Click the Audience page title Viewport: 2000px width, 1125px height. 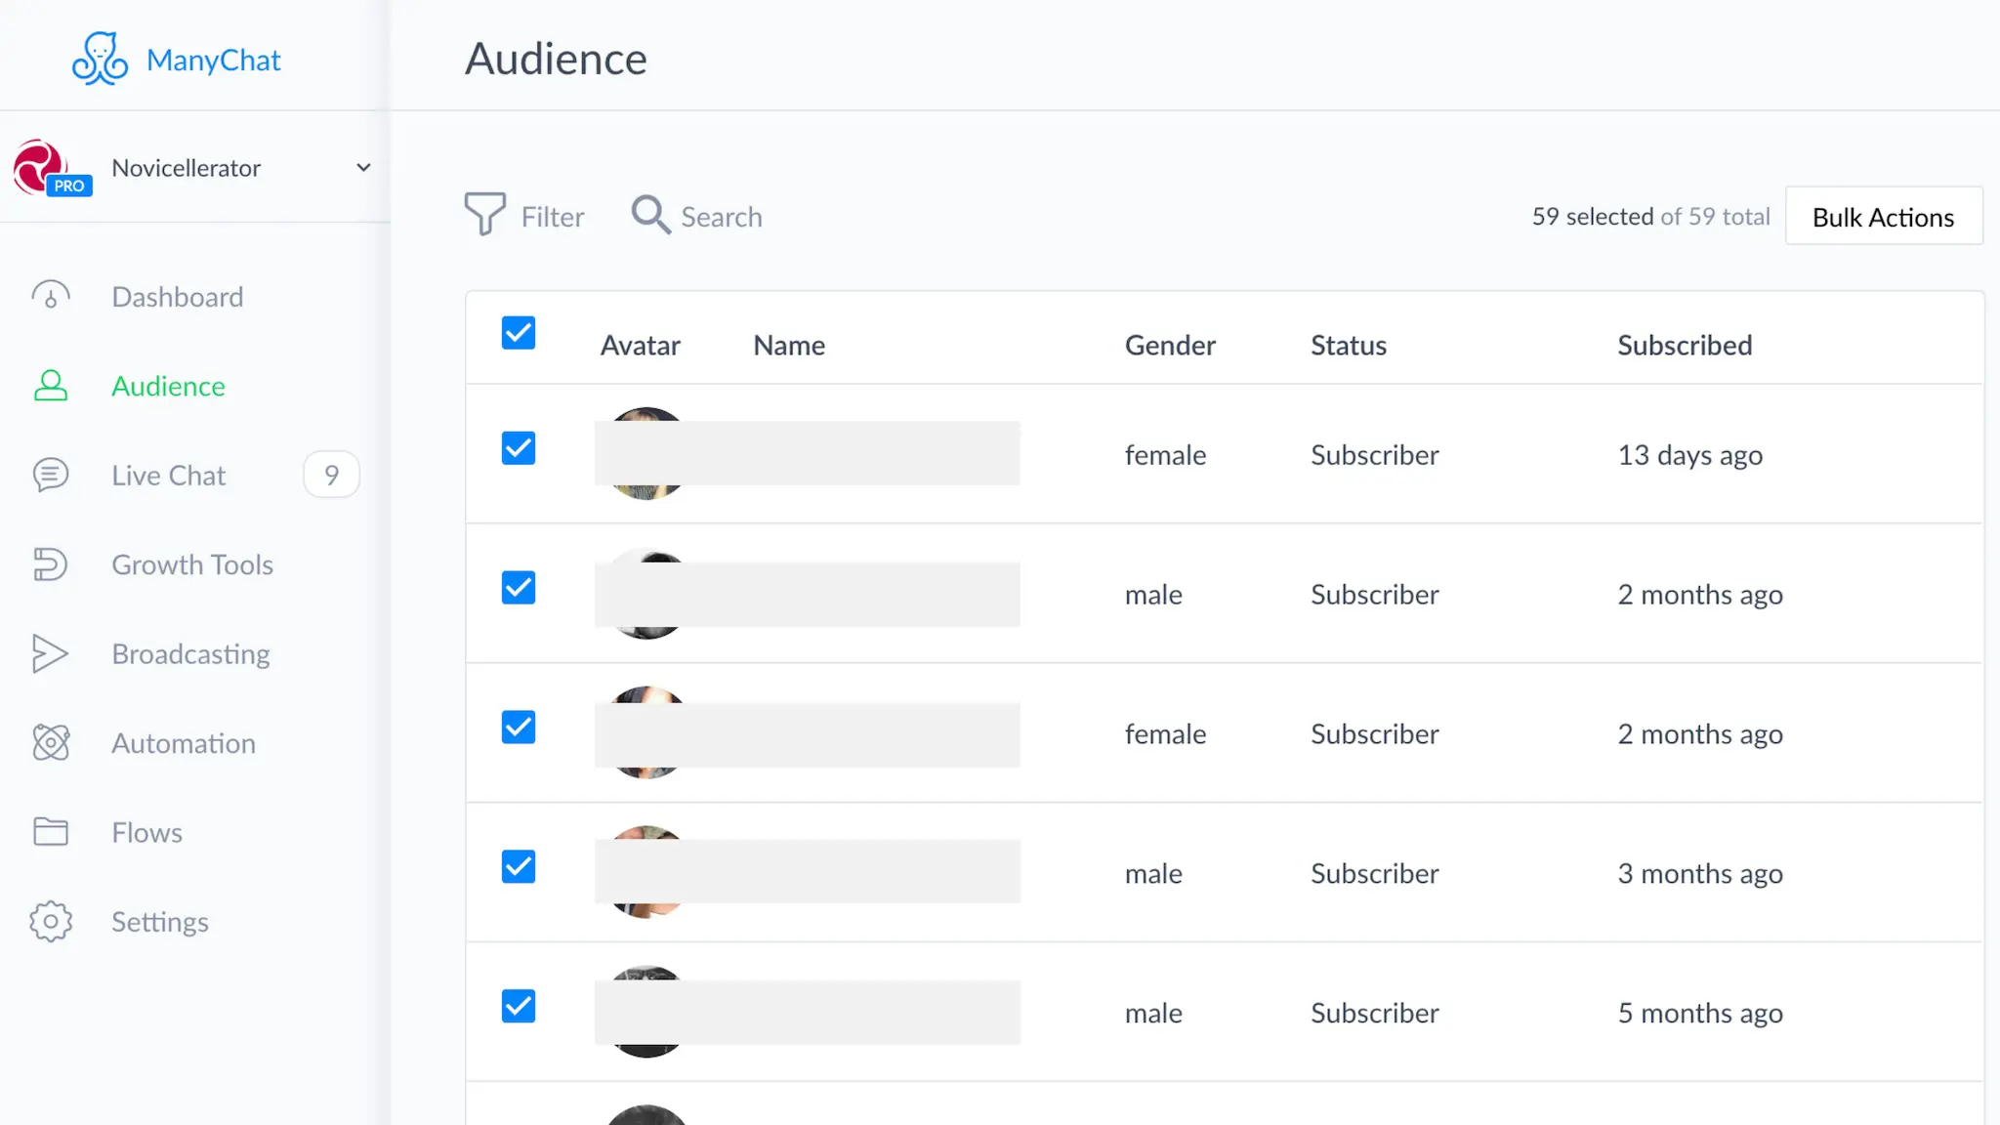[x=556, y=59]
